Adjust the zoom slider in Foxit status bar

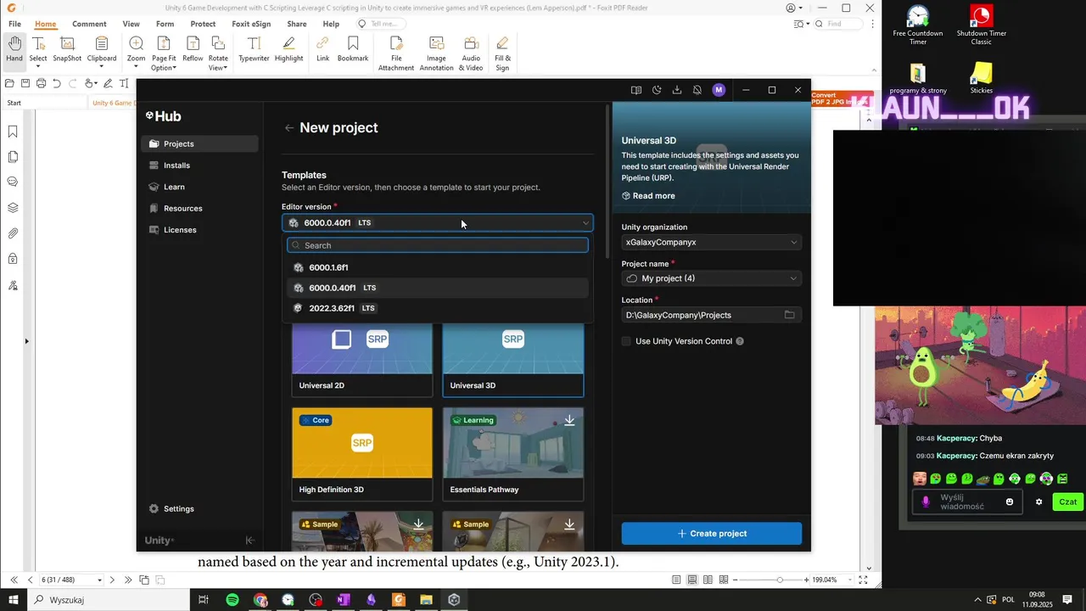(780, 580)
